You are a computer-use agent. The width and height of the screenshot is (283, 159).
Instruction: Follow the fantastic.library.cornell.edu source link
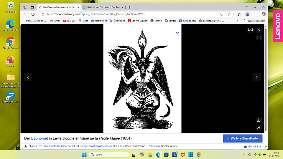coord(78,146)
